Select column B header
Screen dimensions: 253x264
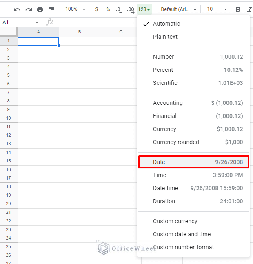click(80, 32)
